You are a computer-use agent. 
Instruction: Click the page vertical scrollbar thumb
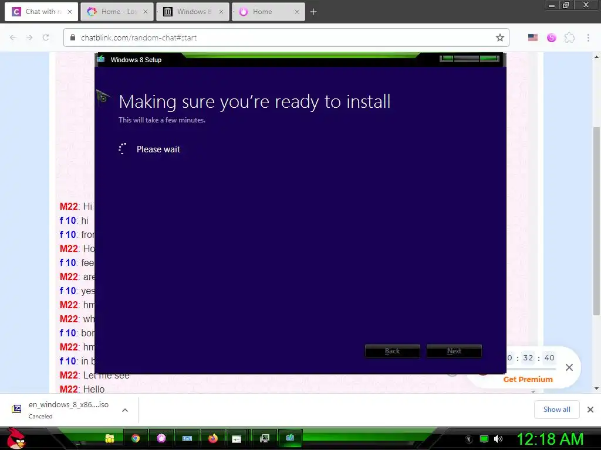[596, 221]
